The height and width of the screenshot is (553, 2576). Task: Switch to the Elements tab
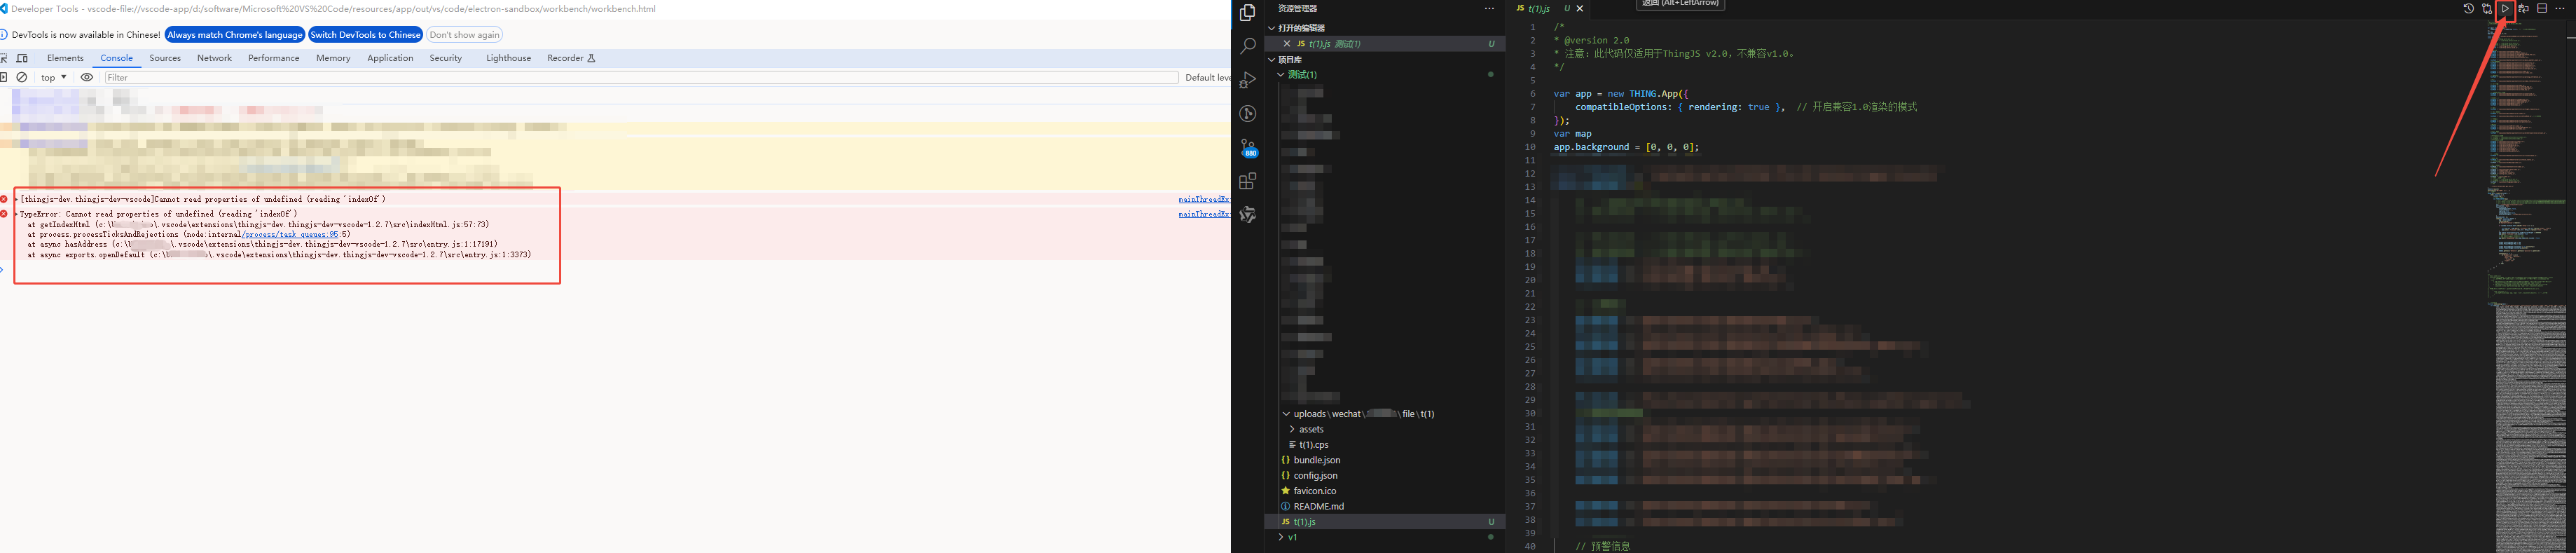(65, 58)
